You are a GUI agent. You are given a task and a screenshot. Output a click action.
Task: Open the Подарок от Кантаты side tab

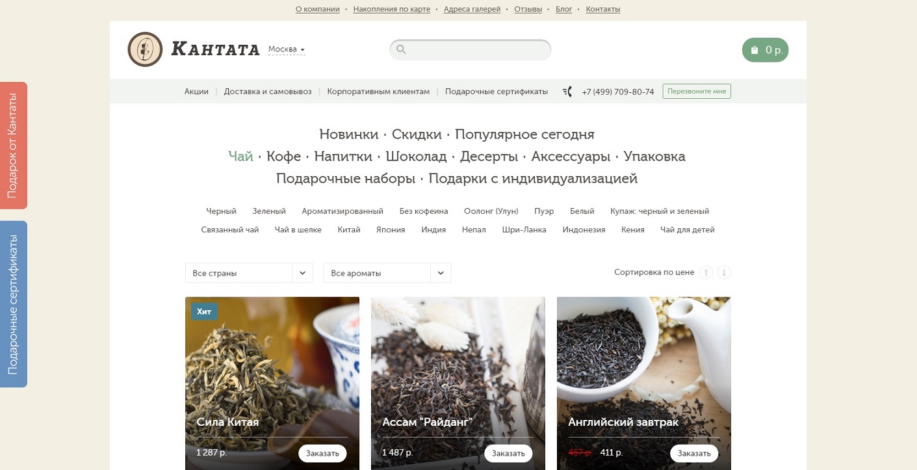13,146
